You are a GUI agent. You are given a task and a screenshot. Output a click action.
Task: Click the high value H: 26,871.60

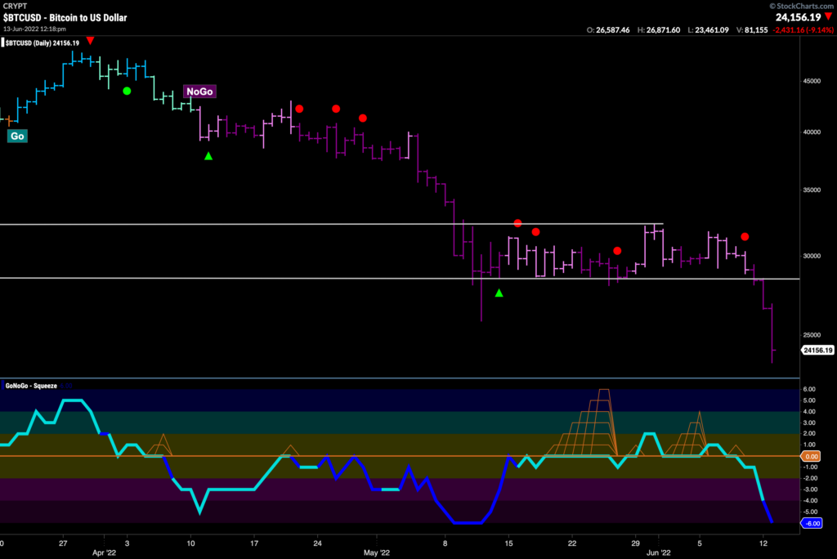click(659, 30)
